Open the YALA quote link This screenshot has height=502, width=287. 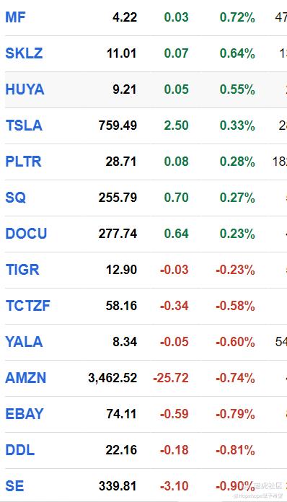point(24,342)
